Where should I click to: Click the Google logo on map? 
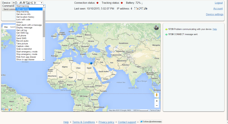tap(7, 109)
